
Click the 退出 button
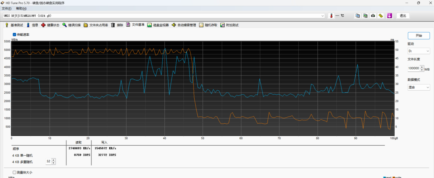[403, 16]
